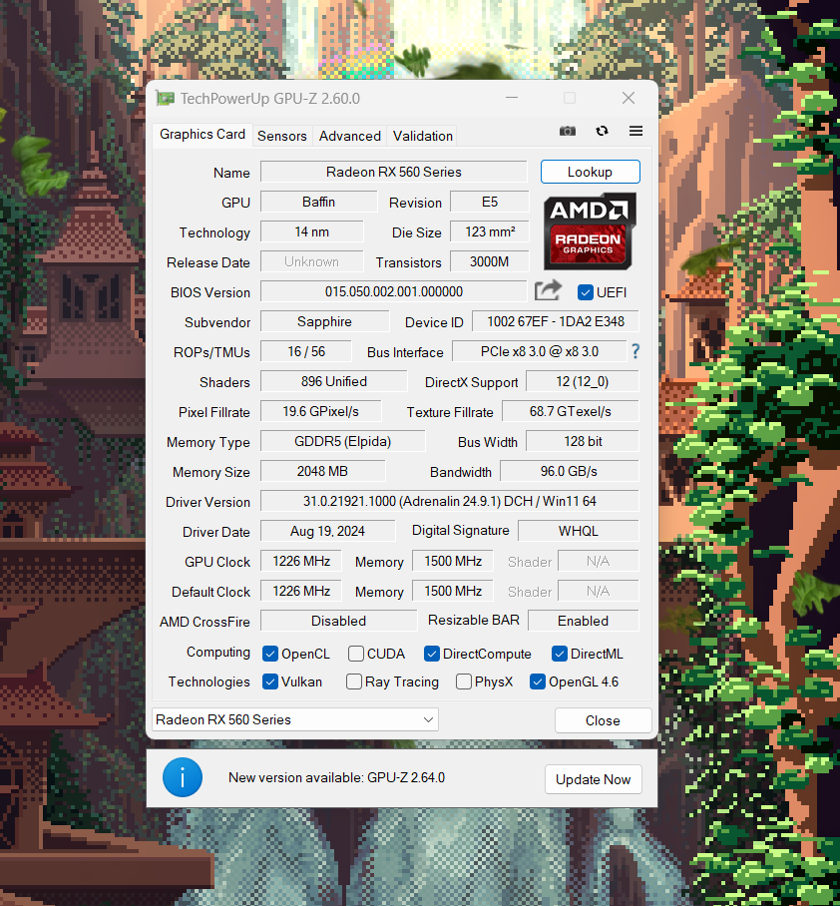
Task: Click the GPU Clock 1226 MHz value
Action: click(x=301, y=561)
